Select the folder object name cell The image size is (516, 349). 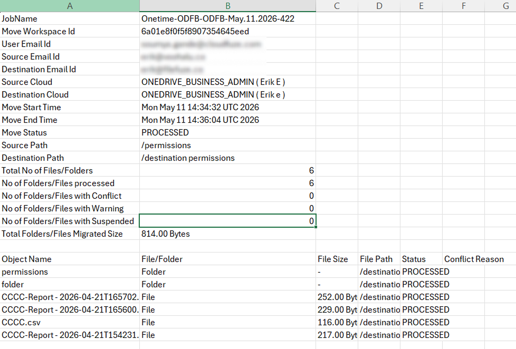(x=70, y=285)
